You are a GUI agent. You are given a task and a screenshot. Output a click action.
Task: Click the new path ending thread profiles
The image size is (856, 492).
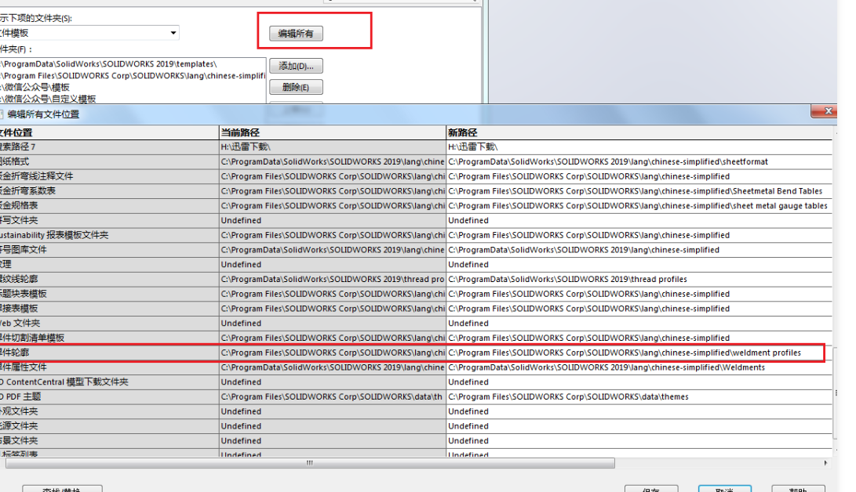639,280
